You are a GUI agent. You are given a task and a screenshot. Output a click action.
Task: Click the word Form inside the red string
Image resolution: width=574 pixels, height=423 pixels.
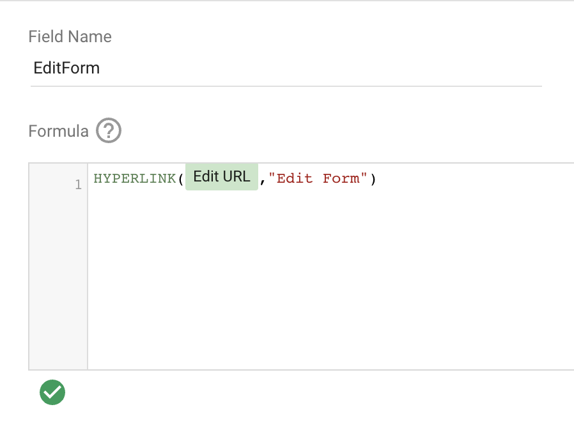tap(341, 178)
